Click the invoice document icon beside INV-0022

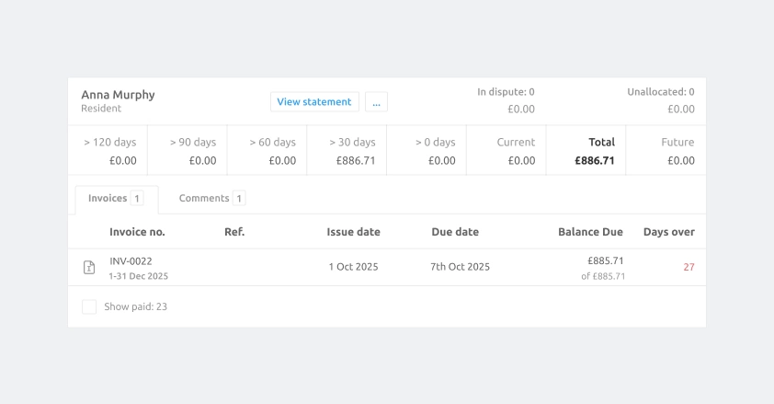coord(89,268)
